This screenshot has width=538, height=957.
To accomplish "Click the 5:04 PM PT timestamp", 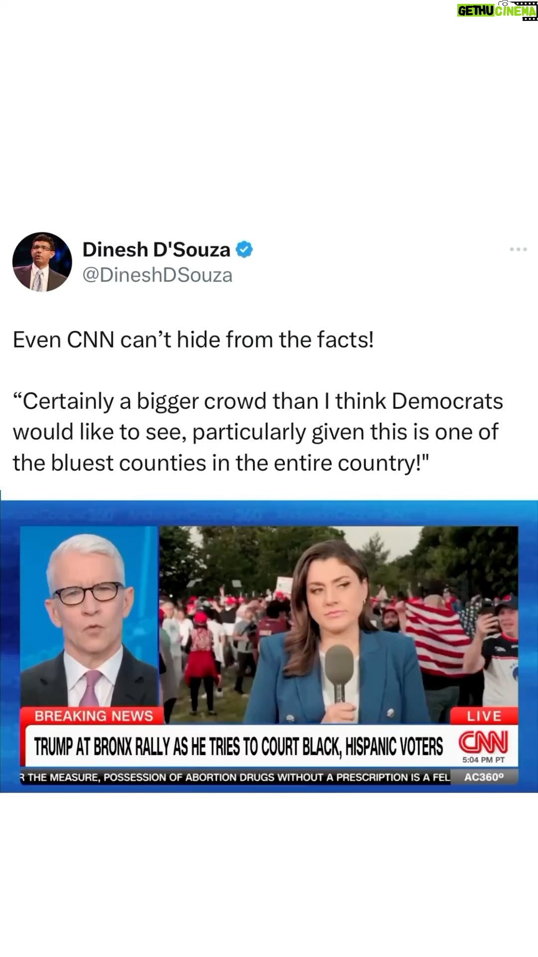I will pos(483,760).
